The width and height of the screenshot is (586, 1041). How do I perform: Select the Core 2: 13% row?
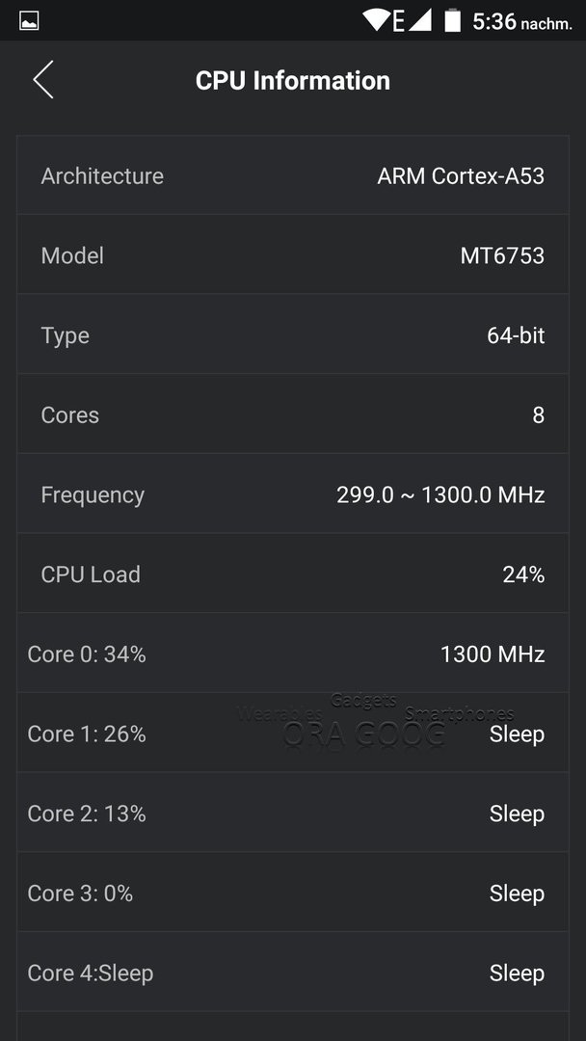[x=293, y=813]
